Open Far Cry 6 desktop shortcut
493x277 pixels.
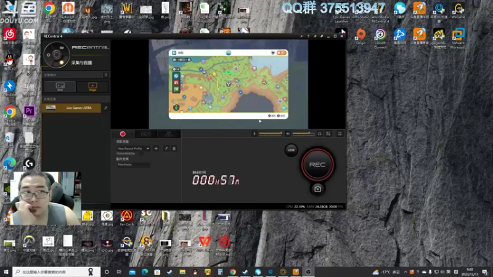(126, 219)
